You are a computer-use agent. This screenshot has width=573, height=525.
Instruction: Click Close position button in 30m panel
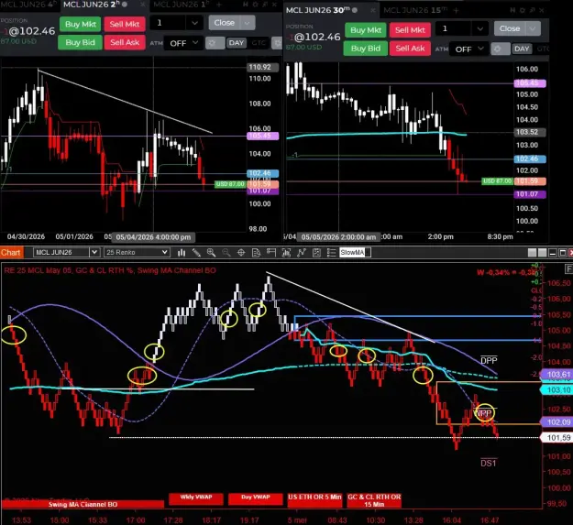pyautogui.click(x=510, y=28)
